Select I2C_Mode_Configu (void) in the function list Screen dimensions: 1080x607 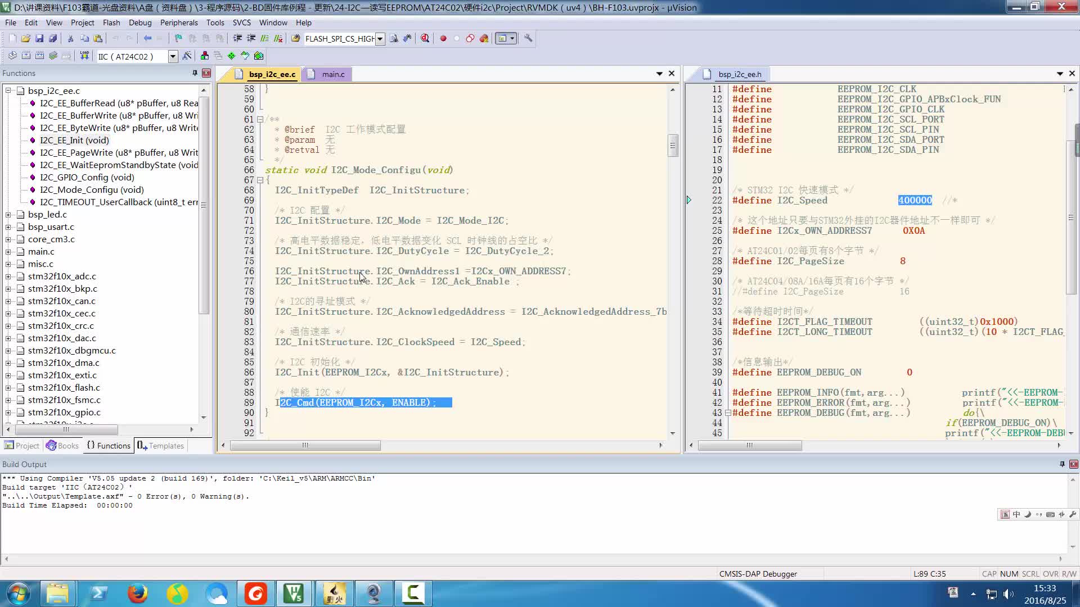tap(92, 189)
